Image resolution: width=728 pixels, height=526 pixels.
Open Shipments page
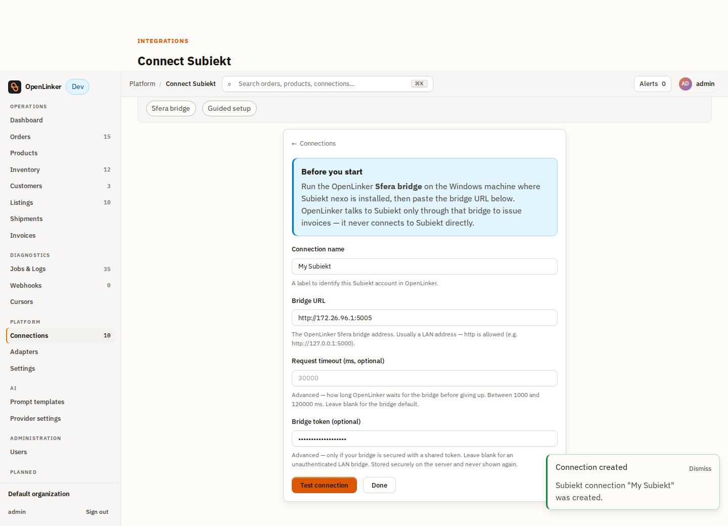point(61,219)
